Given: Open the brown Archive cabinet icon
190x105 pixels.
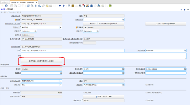Looking at the screenshot, I should pyautogui.click(x=73, y=6).
